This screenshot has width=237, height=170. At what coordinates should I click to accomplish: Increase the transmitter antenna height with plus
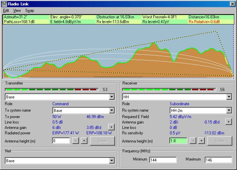tap(84, 141)
